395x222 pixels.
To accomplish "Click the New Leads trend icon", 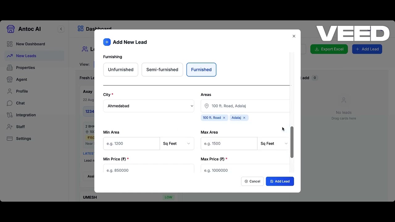I will [x=10, y=56].
